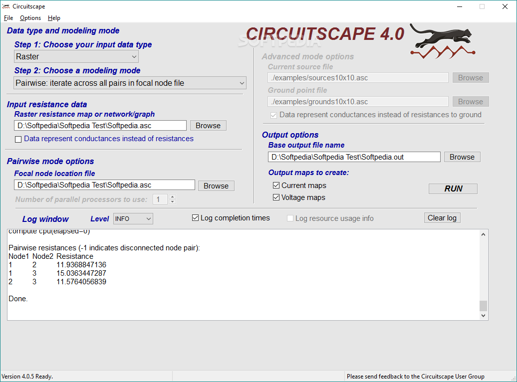
Task: Browse for the ground point file
Action: click(471, 102)
